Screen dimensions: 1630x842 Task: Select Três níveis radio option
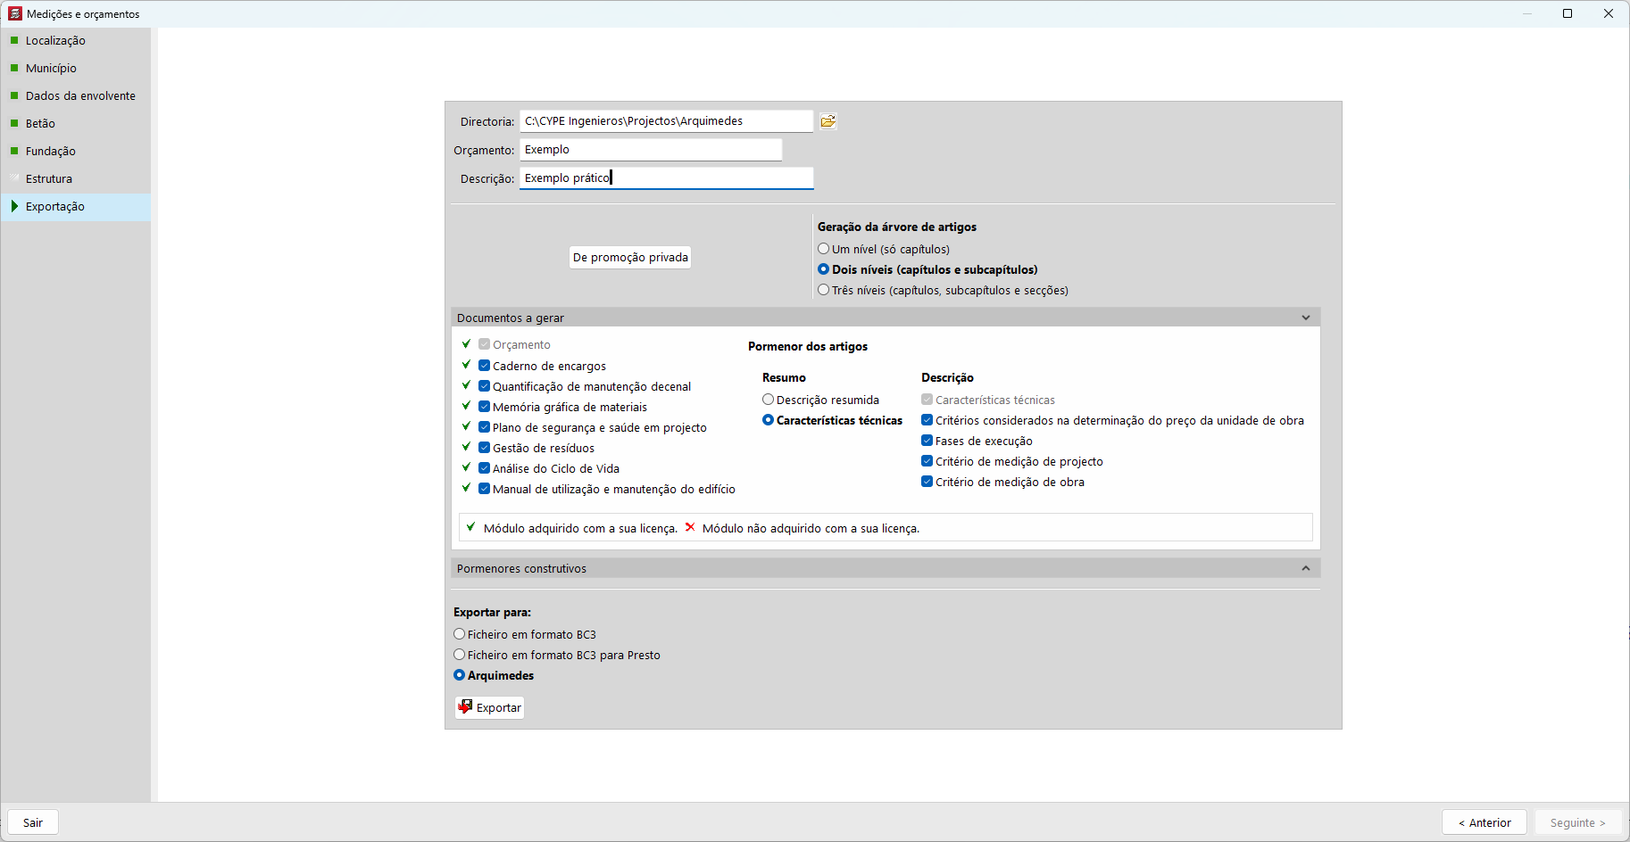tap(824, 290)
